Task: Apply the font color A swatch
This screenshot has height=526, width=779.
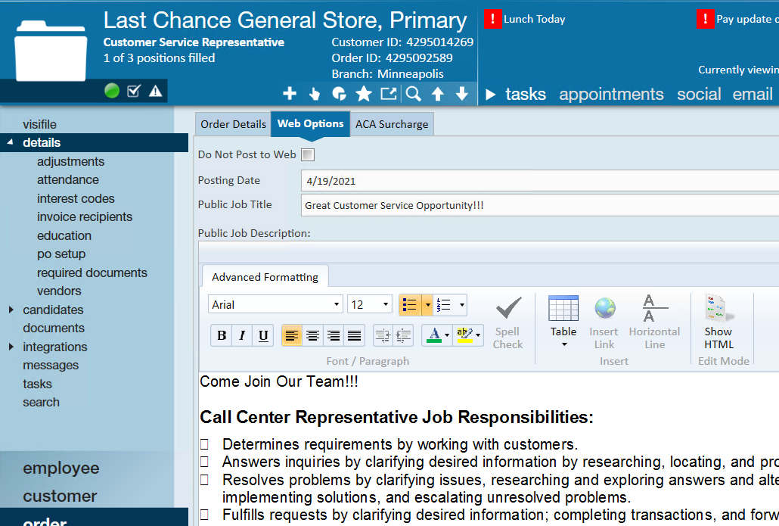Action: pos(434,335)
